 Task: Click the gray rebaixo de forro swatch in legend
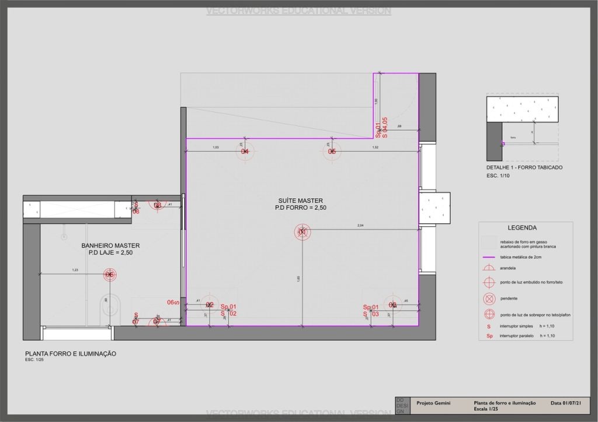tap(489, 243)
